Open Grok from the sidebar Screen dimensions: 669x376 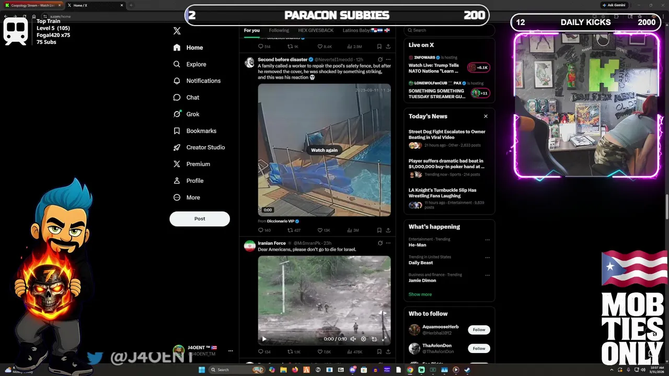tap(186, 114)
